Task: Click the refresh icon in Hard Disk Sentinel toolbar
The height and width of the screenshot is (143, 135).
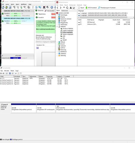Action: [3, 7]
